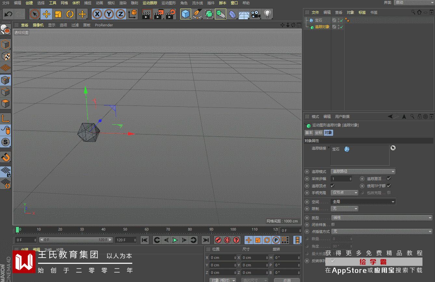Select the texture mode checkered cube icon
Viewport: 435px width, 282px height.
[x=6, y=56]
